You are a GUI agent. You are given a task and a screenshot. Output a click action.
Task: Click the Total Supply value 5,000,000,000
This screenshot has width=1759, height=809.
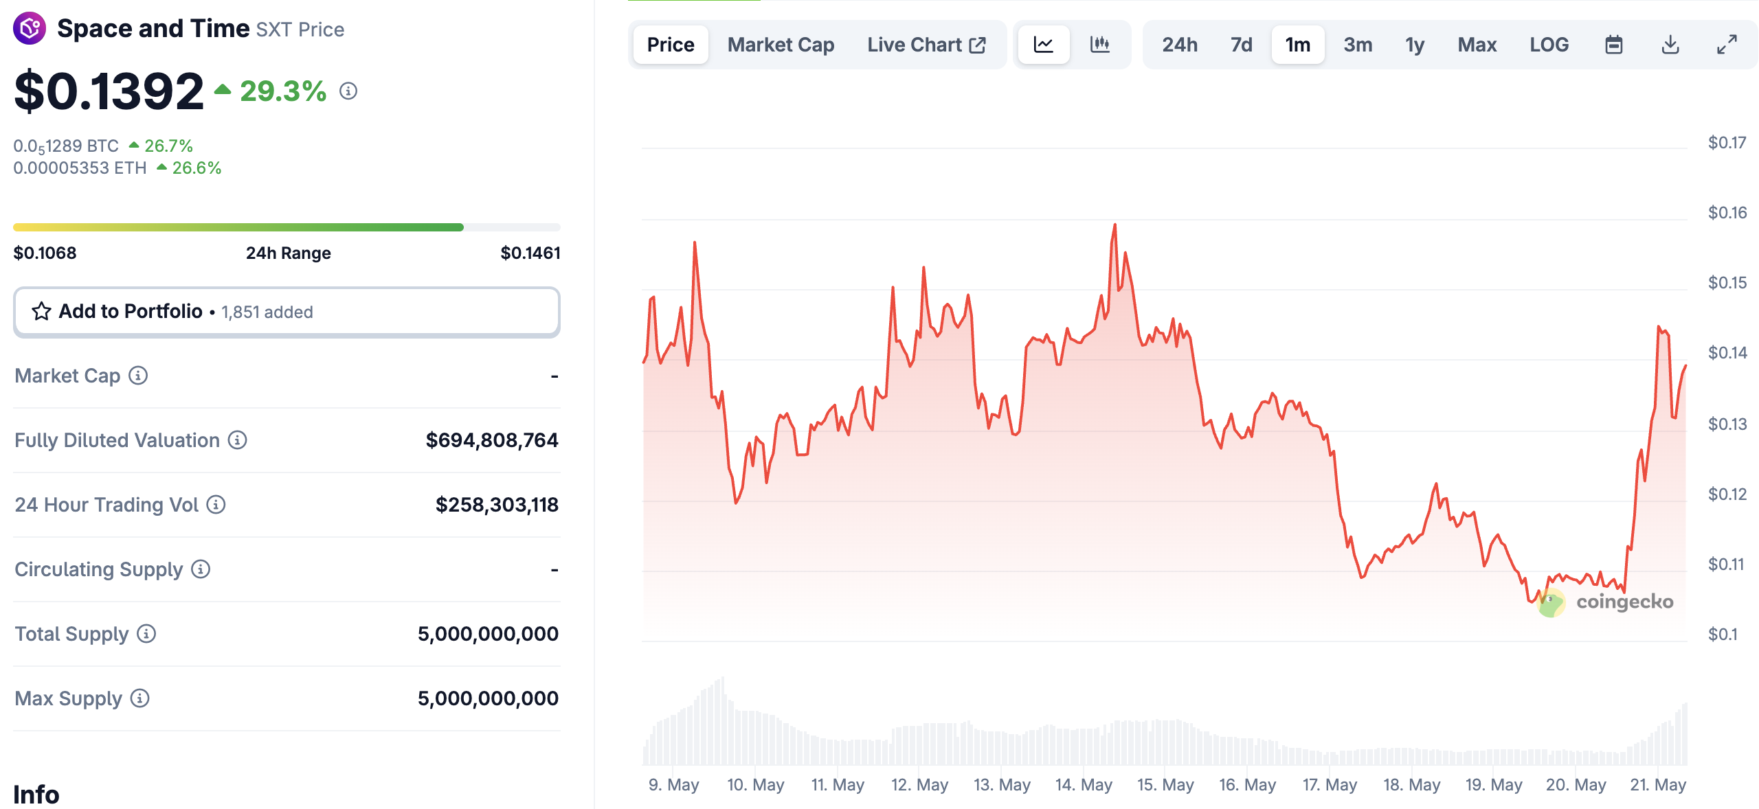488,634
